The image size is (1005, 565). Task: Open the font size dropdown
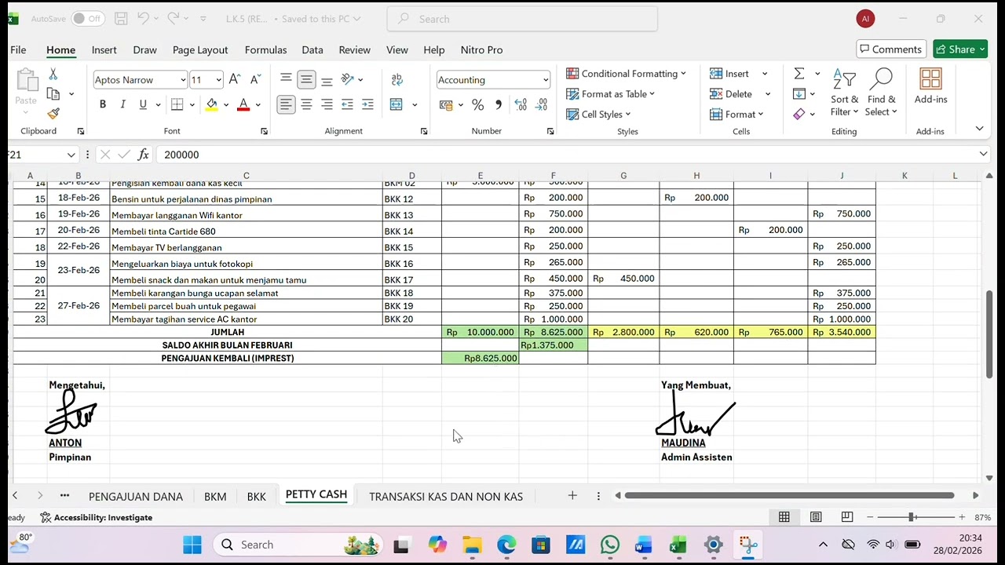218,80
